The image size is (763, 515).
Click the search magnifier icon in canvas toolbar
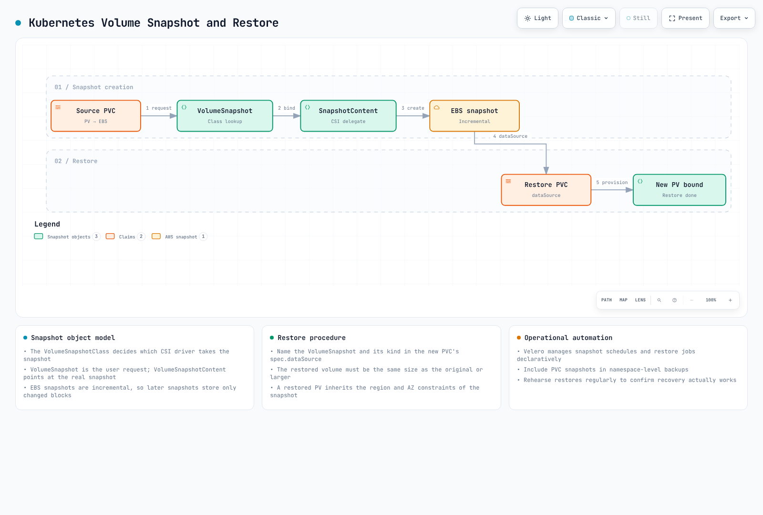(x=659, y=300)
